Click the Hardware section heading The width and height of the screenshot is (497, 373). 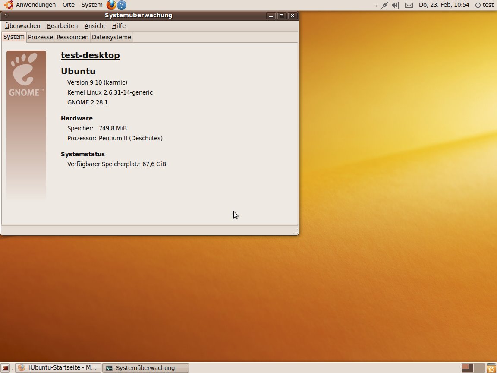(77, 118)
